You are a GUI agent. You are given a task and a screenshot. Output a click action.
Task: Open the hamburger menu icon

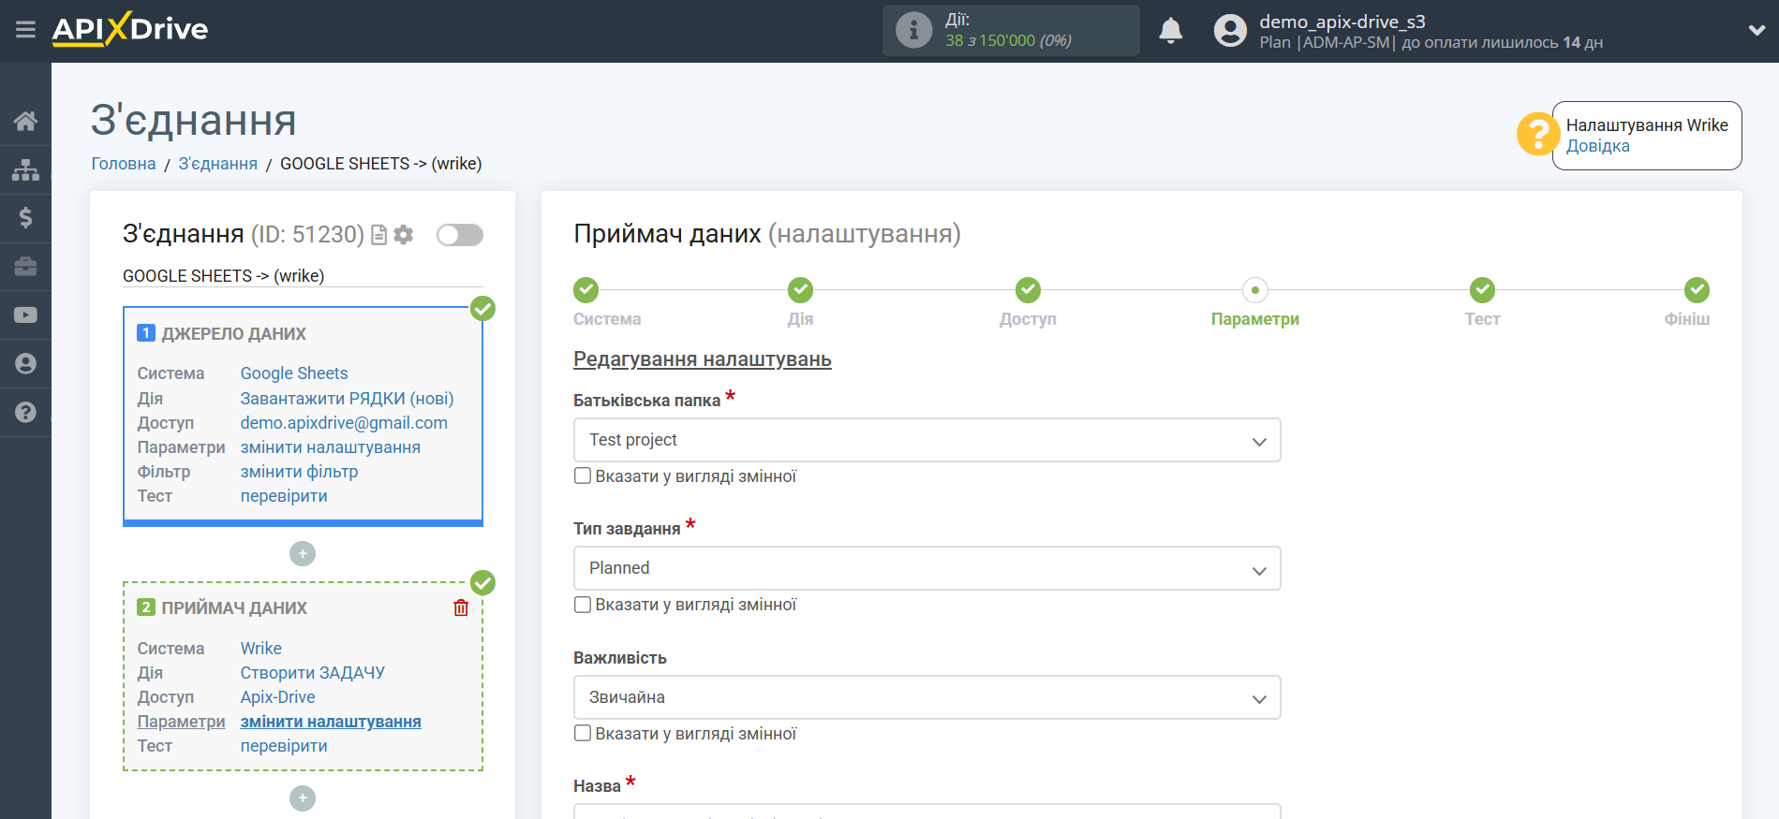25,30
